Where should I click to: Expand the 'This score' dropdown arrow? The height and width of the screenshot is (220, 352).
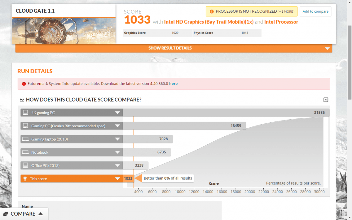[118, 179]
